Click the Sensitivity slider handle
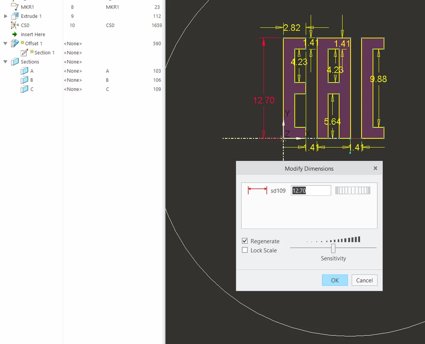 [x=333, y=248]
